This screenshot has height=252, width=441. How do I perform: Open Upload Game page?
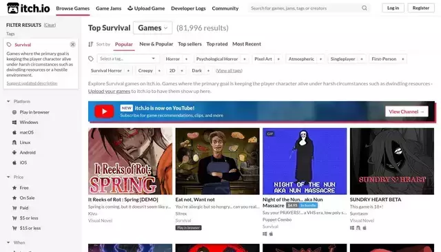click(x=146, y=8)
